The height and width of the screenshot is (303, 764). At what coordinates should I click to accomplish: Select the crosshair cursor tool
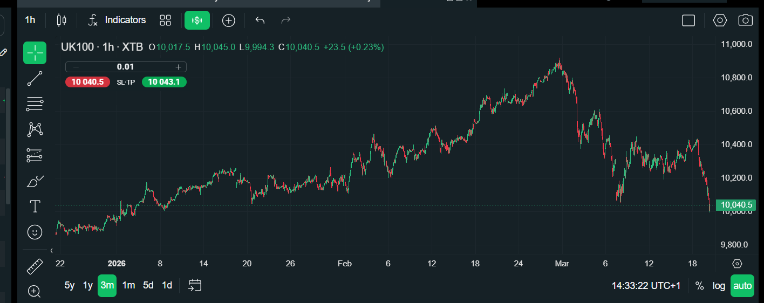coord(35,53)
